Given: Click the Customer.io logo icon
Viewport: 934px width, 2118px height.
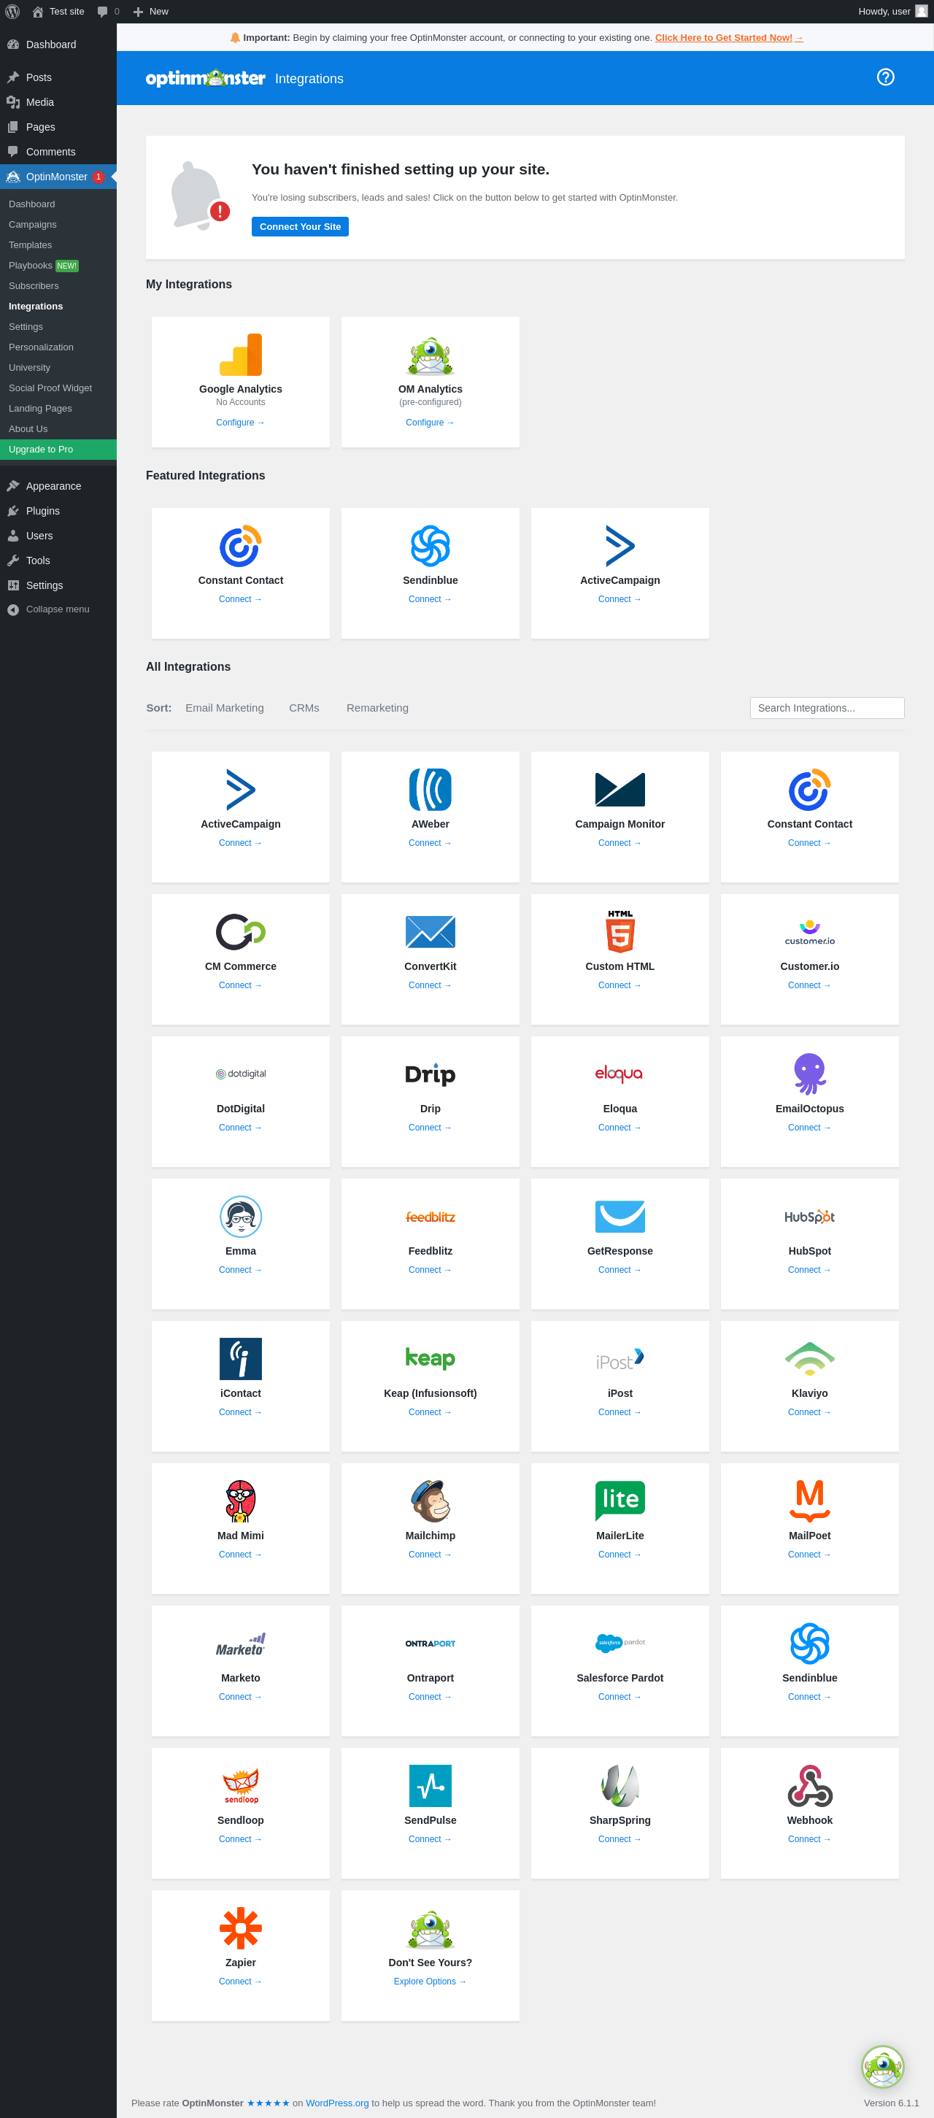Looking at the screenshot, I should [x=810, y=933].
